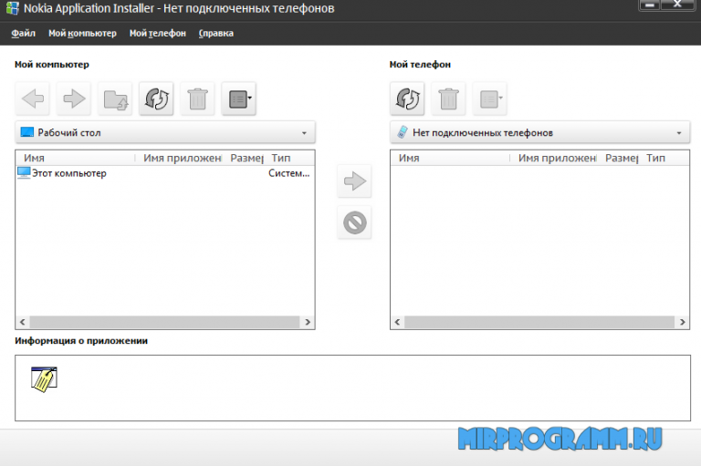The width and height of the screenshot is (701, 466).
Task: Click trash icon in Мой телефон toolbar
Action: pyautogui.click(x=448, y=98)
